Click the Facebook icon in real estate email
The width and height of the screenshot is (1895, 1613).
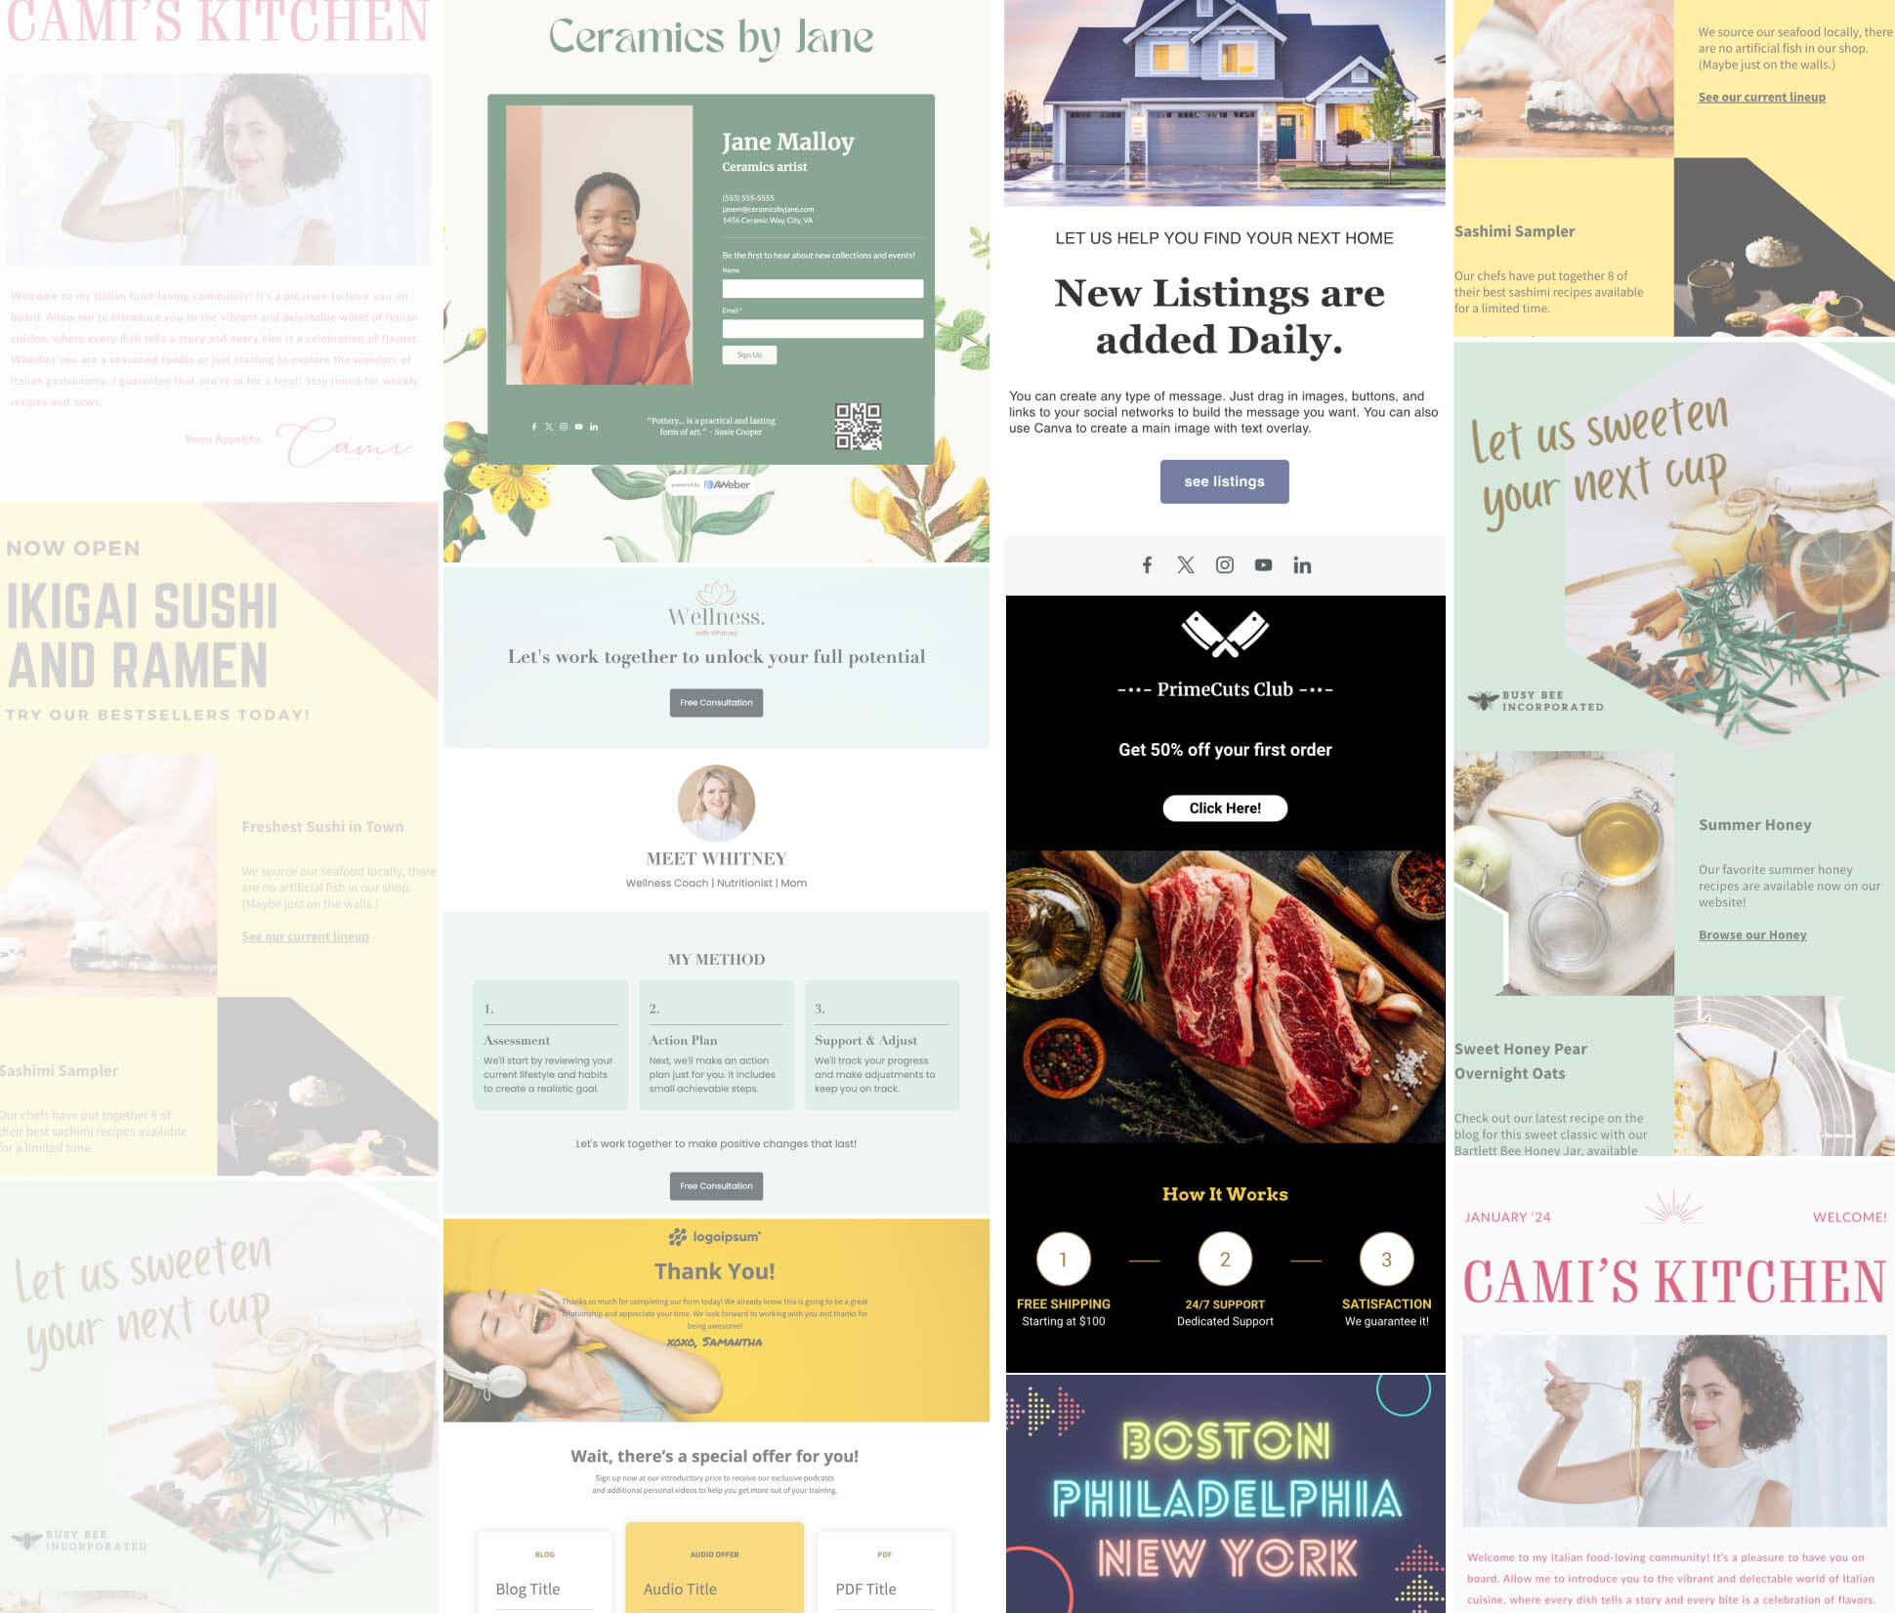click(1146, 563)
